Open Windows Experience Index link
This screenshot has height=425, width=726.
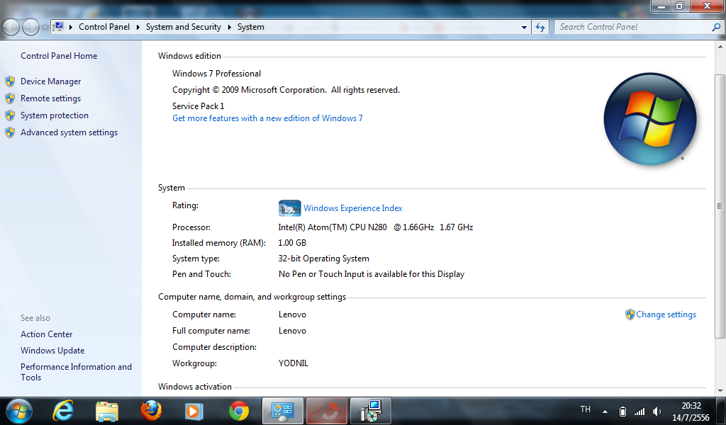click(x=353, y=208)
